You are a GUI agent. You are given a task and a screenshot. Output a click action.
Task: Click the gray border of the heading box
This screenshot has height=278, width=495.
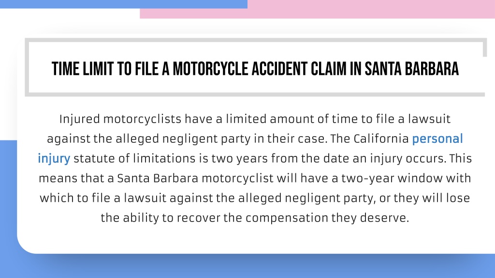pyautogui.click(x=255, y=40)
